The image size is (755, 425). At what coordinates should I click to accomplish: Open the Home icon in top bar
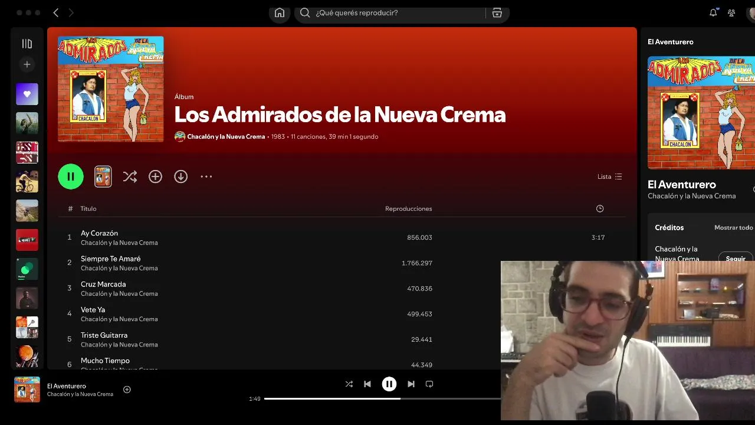click(280, 12)
